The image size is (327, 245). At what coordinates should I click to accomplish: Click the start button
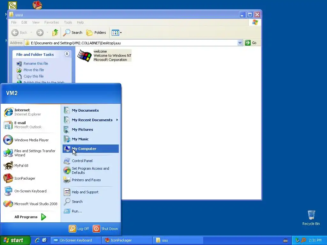[15, 240]
